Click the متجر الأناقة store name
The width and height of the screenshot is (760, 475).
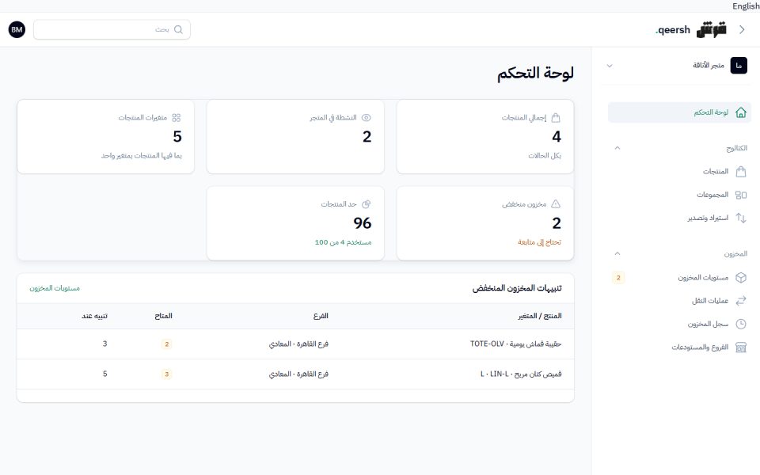708,66
